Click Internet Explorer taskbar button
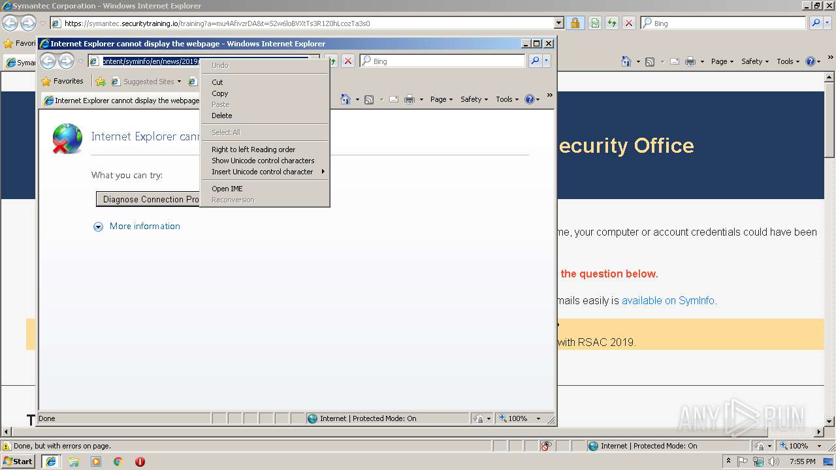This screenshot has height=470, width=836. [50, 461]
